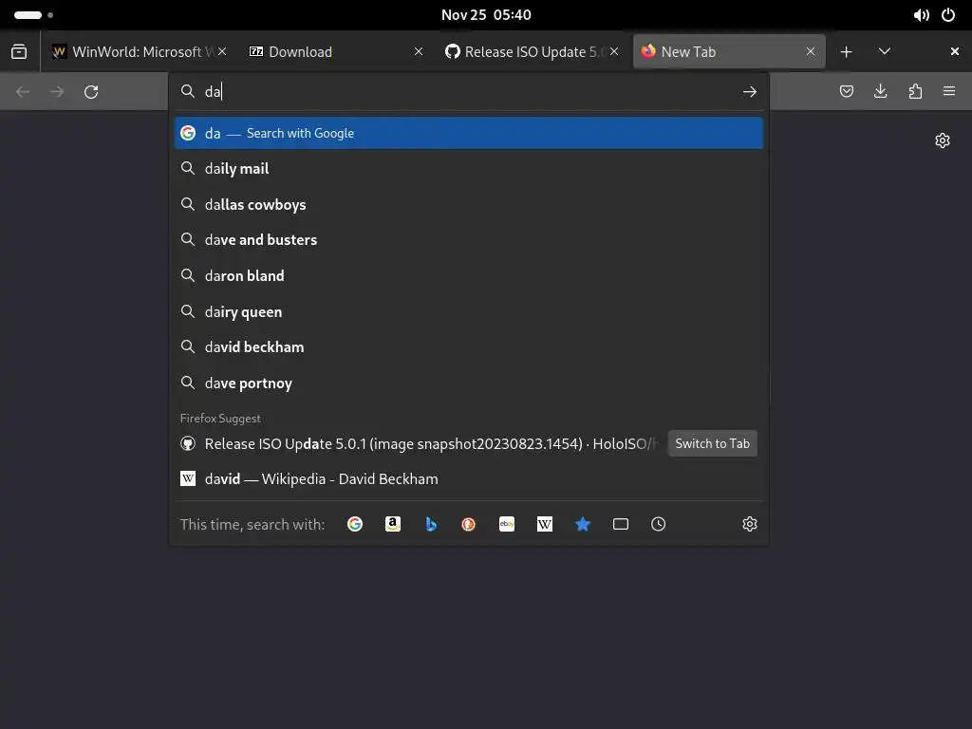Click the Switch to Tab button
Image resolution: width=972 pixels, height=729 pixels.
point(712,444)
